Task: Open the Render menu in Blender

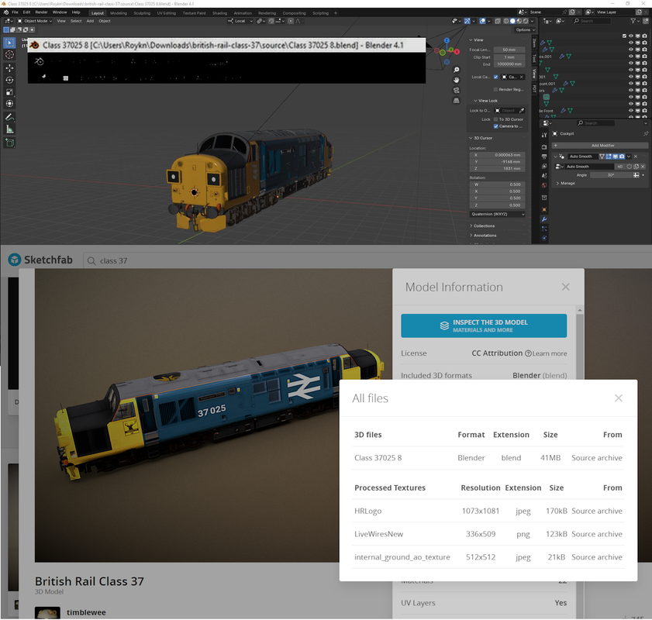Action: (x=41, y=12)
